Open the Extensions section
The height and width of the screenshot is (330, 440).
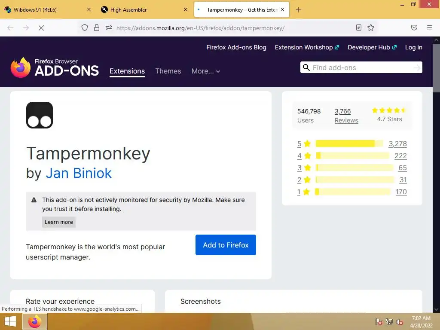[x=127, y=71]
